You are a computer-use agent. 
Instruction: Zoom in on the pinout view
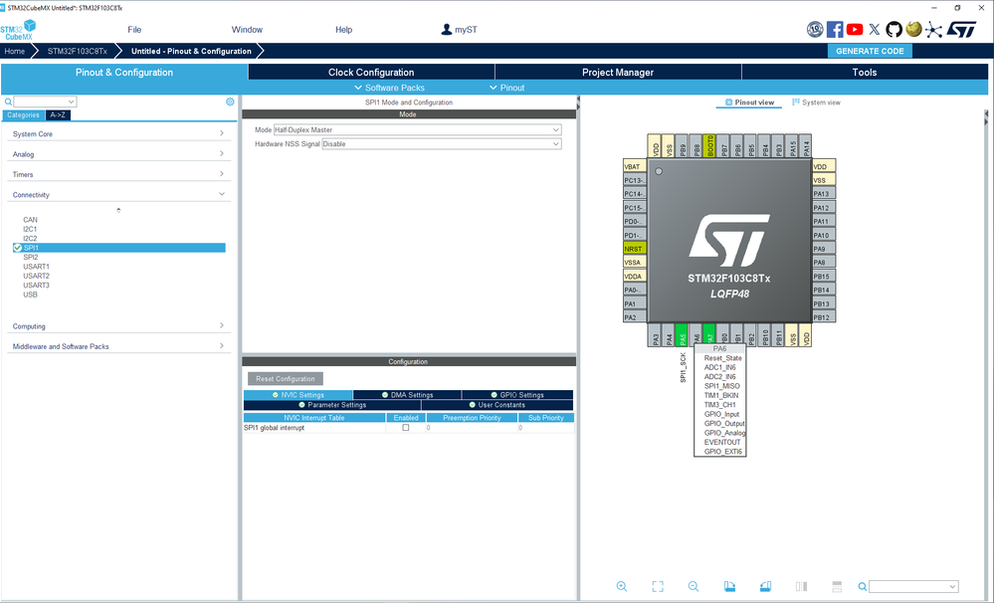621,586
